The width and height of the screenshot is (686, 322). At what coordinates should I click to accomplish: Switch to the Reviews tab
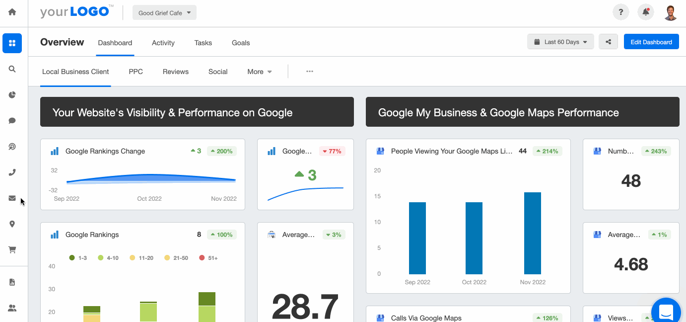pyautogui.click(x=176, y=72)
